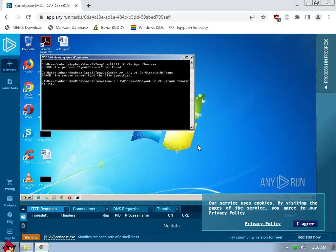Open the Egyptian Embassy bookmark
The width and height of the screenshot is (336, 252).
[188, 28]
